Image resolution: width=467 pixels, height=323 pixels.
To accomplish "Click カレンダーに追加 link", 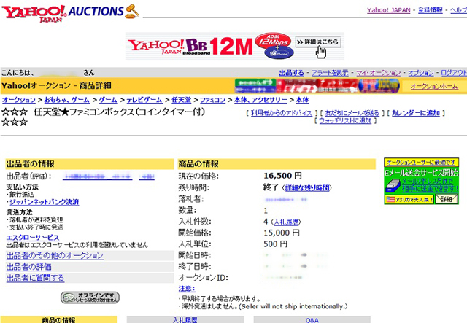I will (416, 113).
